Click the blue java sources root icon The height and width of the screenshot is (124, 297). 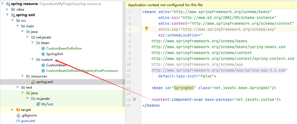(28, 32)
